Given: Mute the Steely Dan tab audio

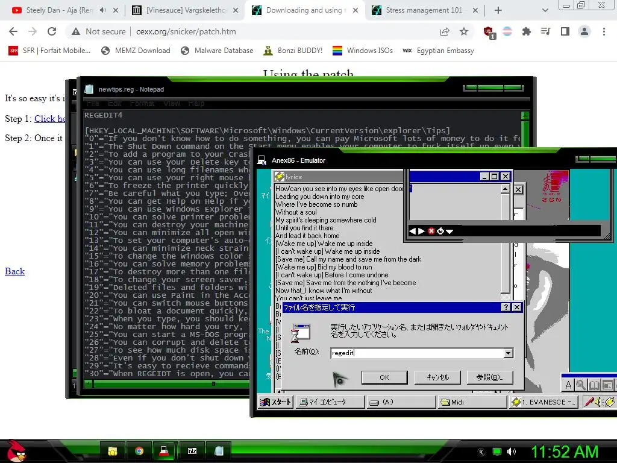Looking at the screenshot, I should pos(102,10).
